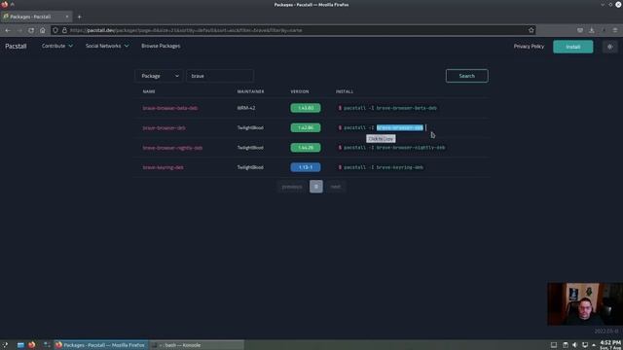Go to Pacstall home logo
Image resolution: width=623 pixels, height=350 pixels.
(x=16, y=46)
